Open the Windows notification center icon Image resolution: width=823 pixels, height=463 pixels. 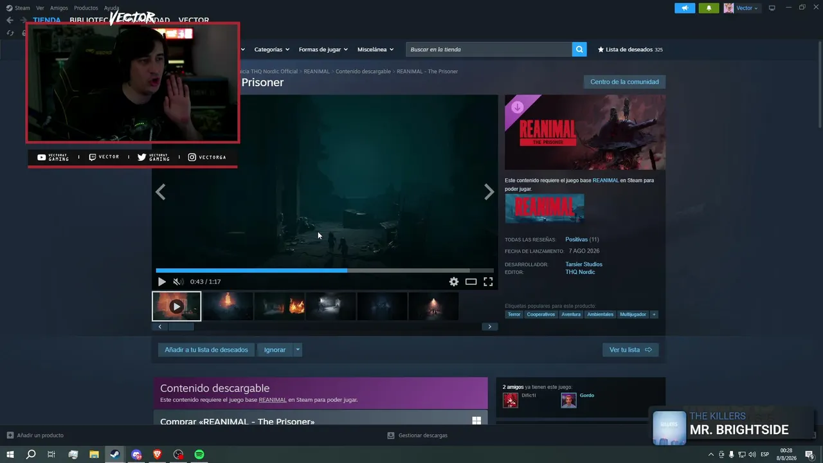coord(809,455)
